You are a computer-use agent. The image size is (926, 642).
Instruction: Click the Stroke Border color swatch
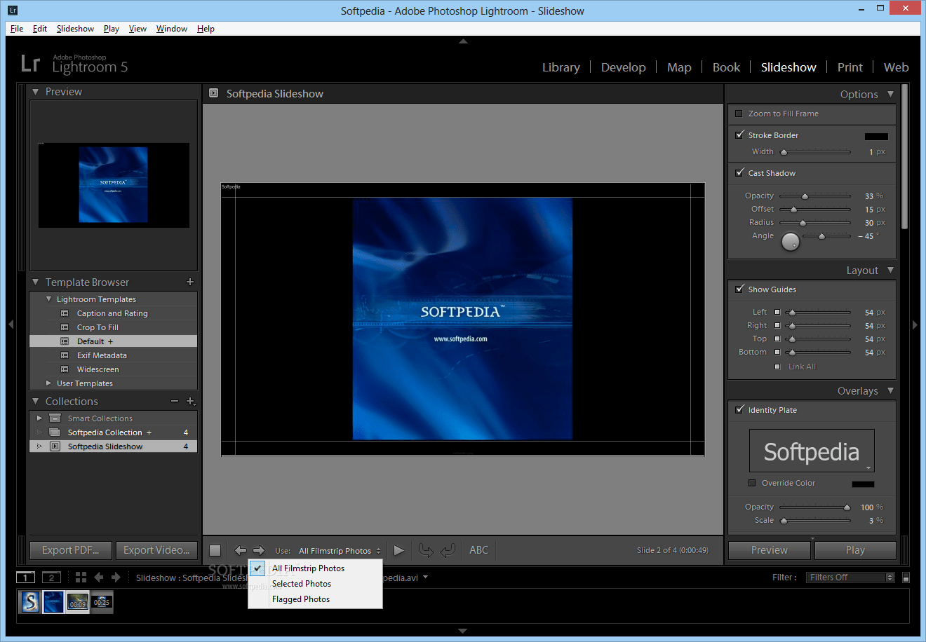point(876,136)
